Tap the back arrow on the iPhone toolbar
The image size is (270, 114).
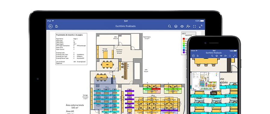[193, 56]
